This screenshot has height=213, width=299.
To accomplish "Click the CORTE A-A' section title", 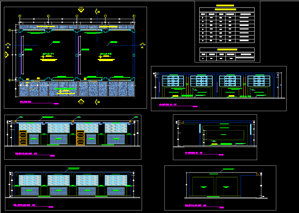I will [168, 104].
